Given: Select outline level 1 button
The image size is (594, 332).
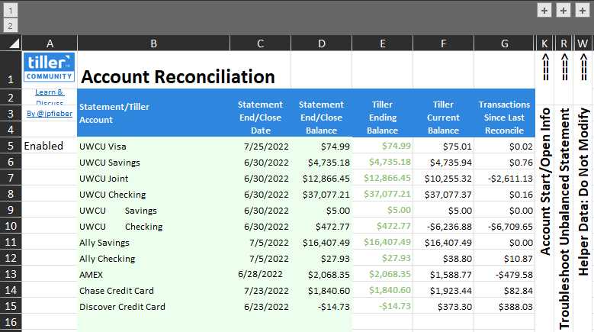Looking at the screenshot, I should 10,10.
